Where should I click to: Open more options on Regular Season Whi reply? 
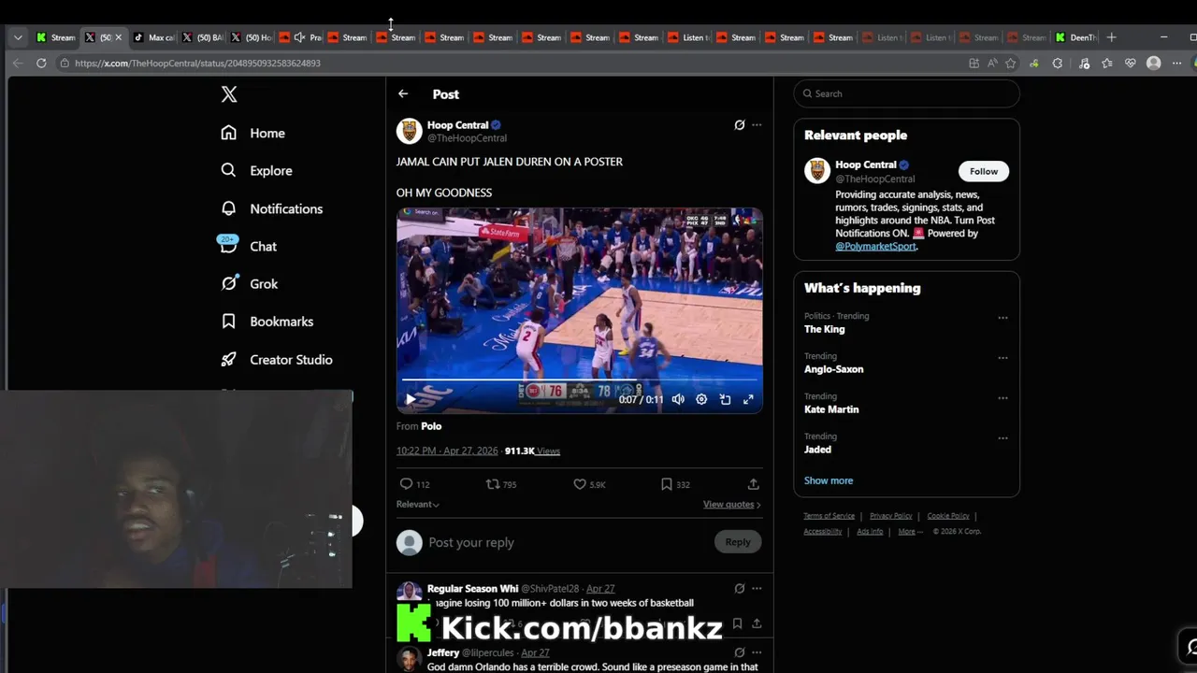757,589
